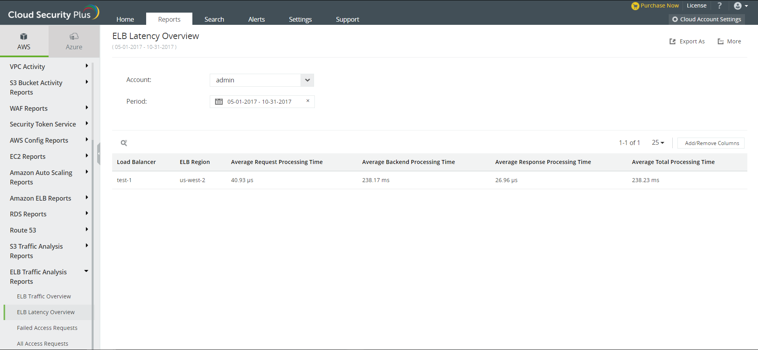Screen dimensions: 758x350
Task: Open Failed Access Requests report
Action: pos(47,328)
